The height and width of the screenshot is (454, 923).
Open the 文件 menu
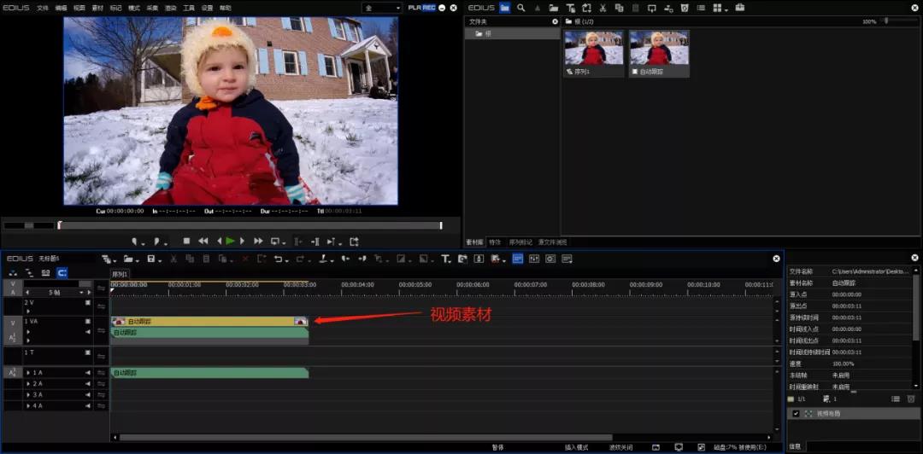43,9
